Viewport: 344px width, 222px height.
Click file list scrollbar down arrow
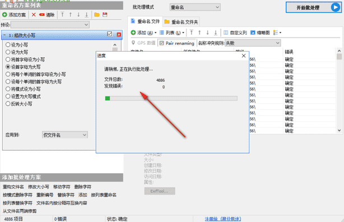click(x=339, y=131)
